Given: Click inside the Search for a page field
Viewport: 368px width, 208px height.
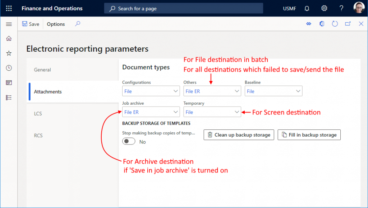Looking at the screenshot, I should (x=183, y=8).
